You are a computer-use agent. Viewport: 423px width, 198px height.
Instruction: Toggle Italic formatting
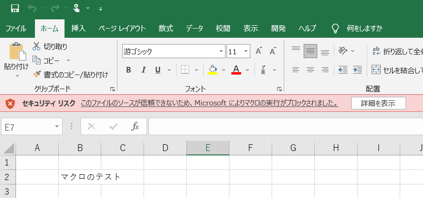click(144, 70)
